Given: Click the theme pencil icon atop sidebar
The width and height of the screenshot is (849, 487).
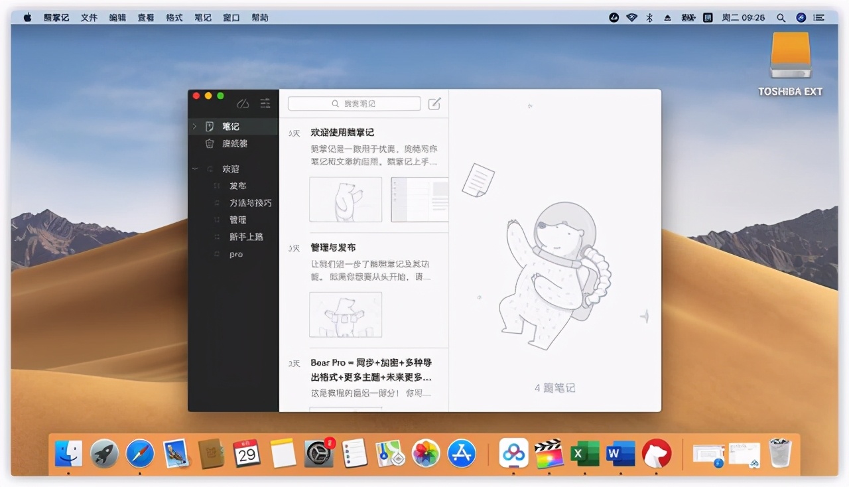Looking at the screenshot, I should [243, 104].
